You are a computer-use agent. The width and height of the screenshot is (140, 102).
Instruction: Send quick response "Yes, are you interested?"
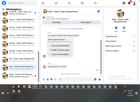pyautogui.click(x=60, y=46)
